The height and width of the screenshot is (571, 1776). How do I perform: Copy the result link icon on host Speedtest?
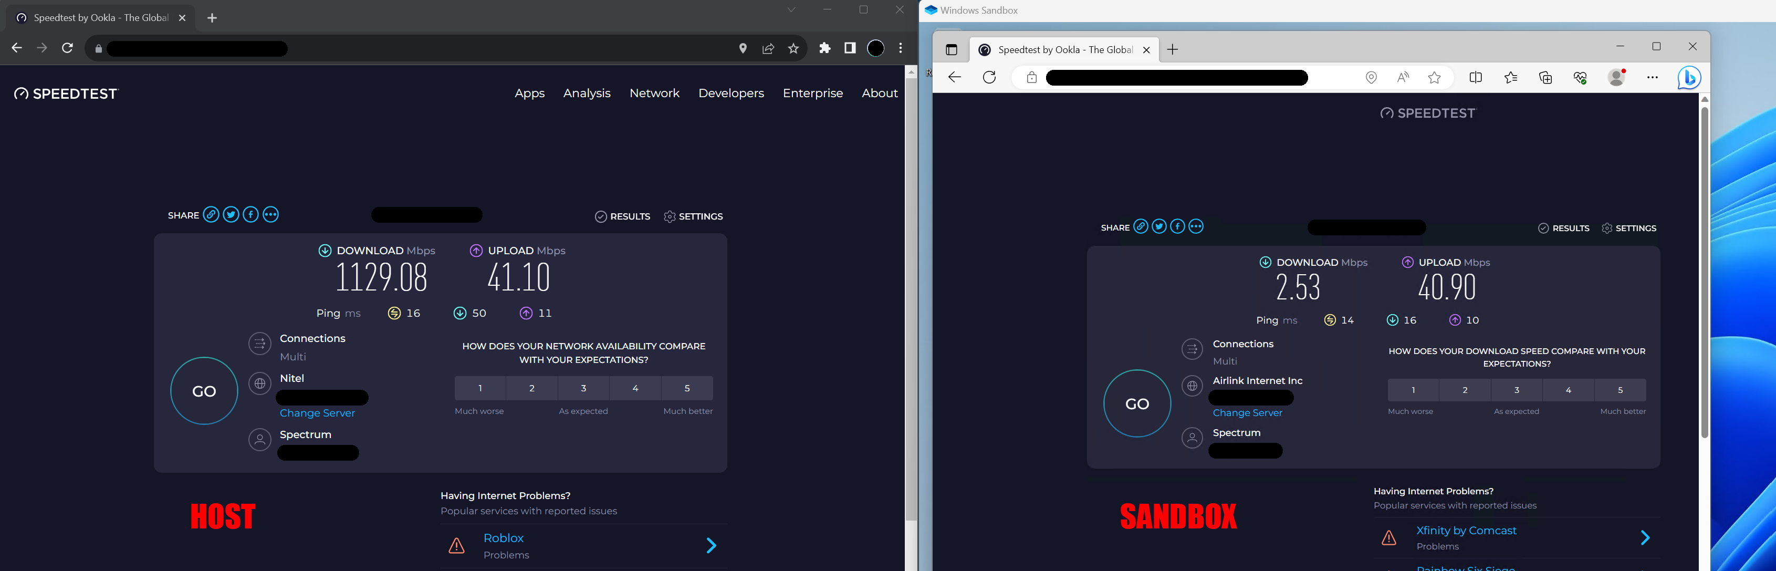(x=212, y=214)
